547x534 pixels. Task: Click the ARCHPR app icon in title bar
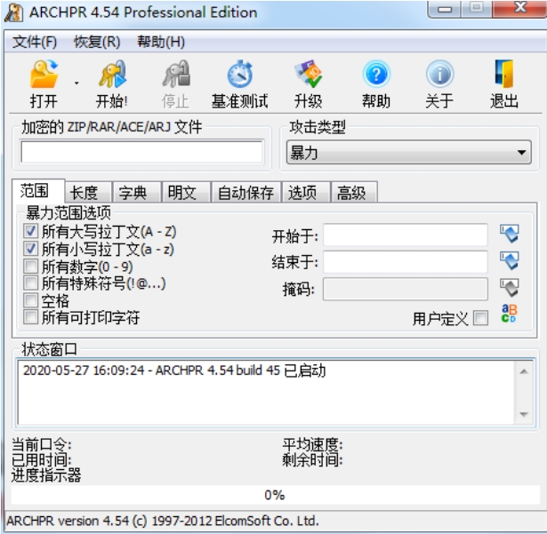14,13
